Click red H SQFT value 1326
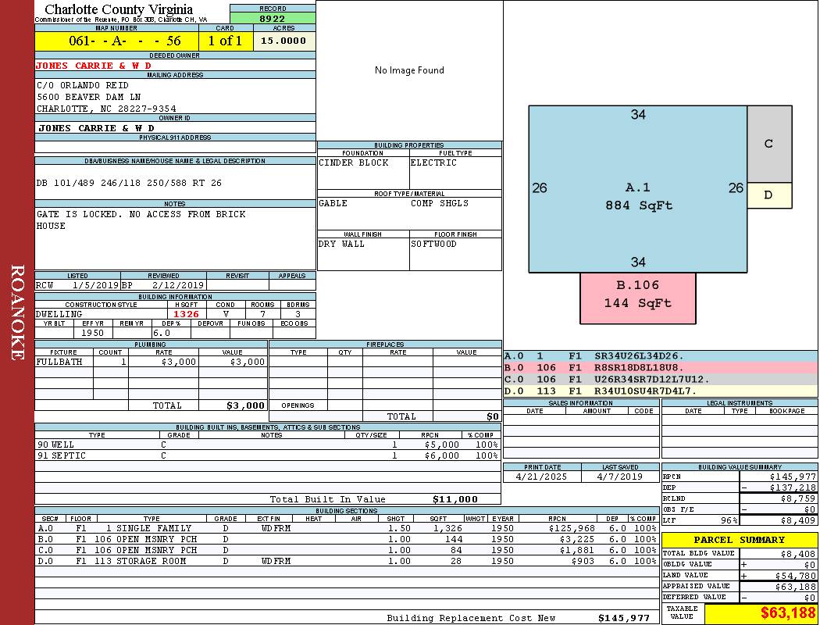The width and height of the screenshot is (820, 625). (x=186, y=314)
